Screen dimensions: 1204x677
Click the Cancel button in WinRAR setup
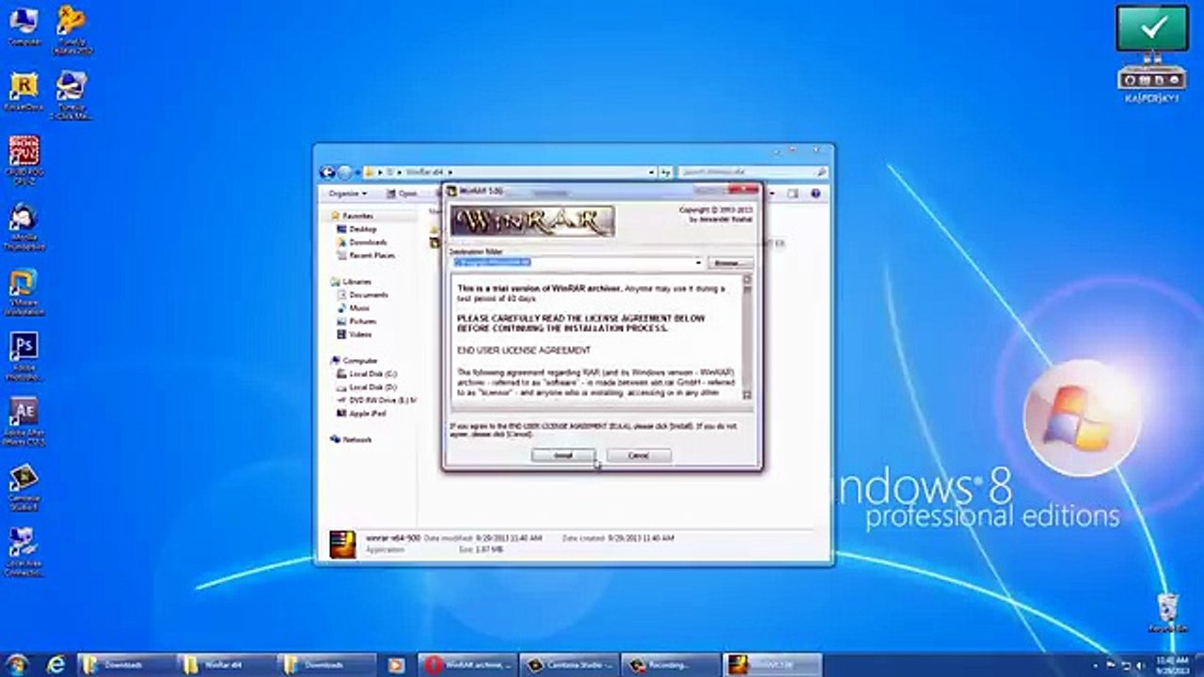pos(639,455)
